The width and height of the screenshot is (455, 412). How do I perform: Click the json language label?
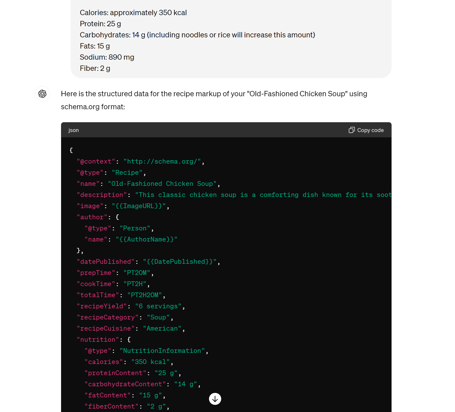coord(73,130)
